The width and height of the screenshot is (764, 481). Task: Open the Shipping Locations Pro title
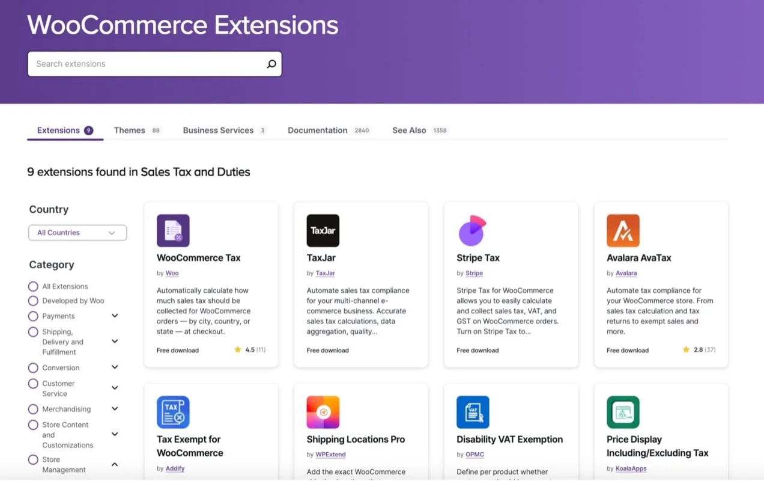click(356, 440)
